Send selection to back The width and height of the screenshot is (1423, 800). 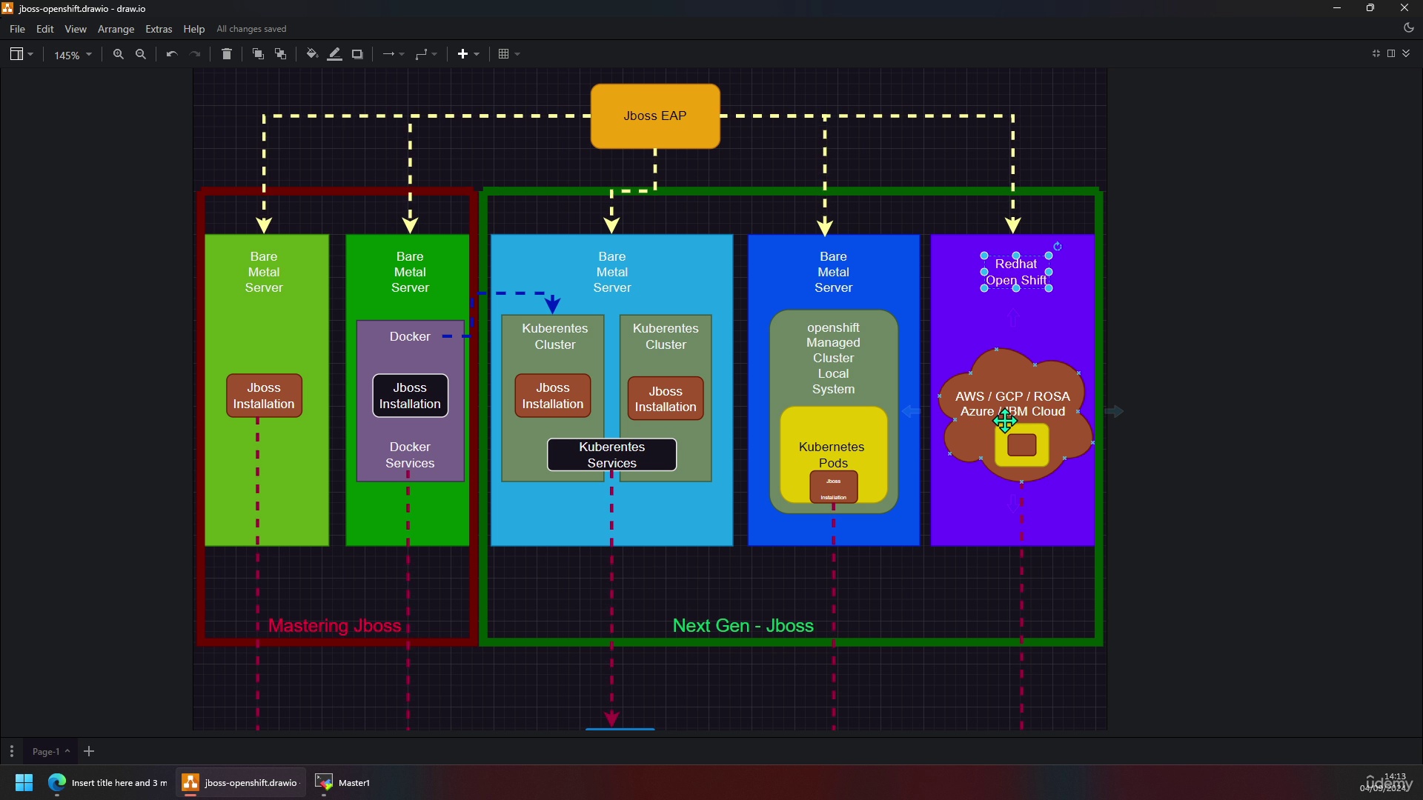(x=281, y=54)
